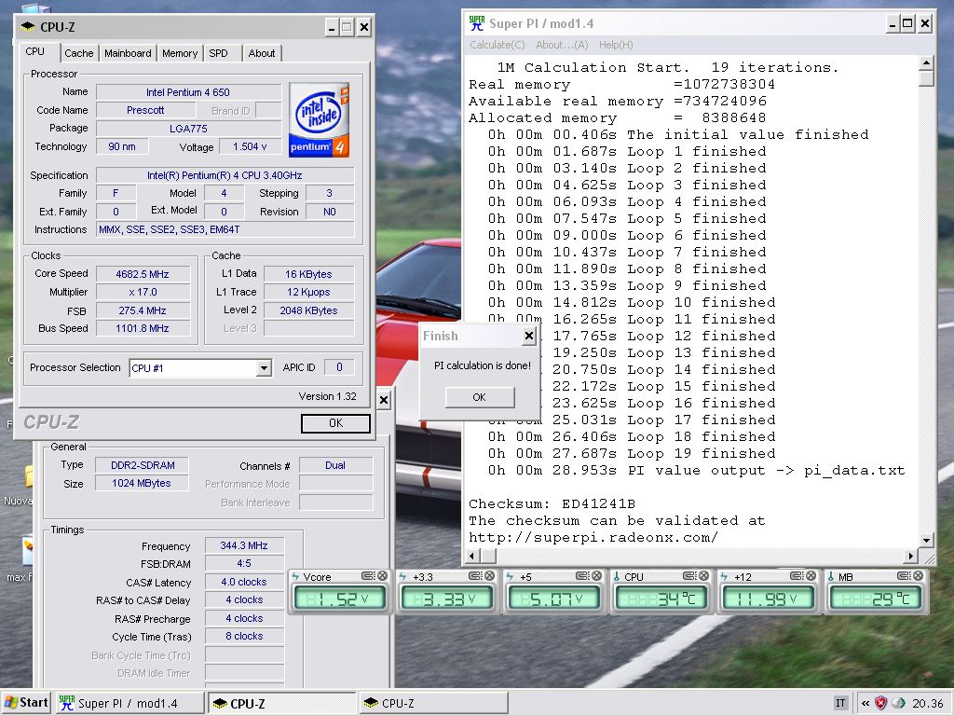The height and width of the screenshot is (716, 954).
Task: Open the About tab in CPU-Z
Action: 262,53
